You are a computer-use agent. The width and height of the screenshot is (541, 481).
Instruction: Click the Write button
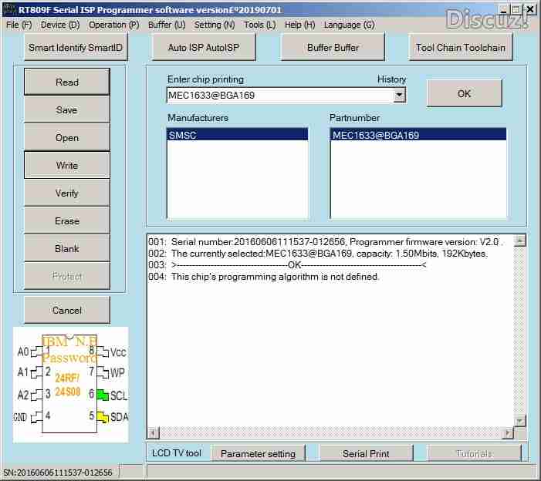tap(67, 166)
